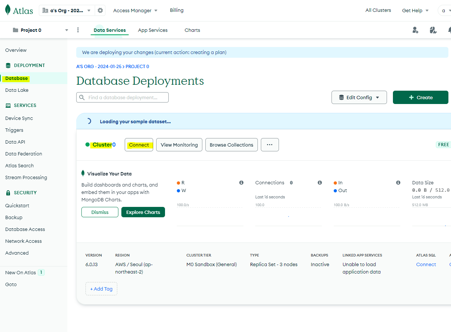451x332 pixels.
Task: Click the green Create button
Action: 421,97
